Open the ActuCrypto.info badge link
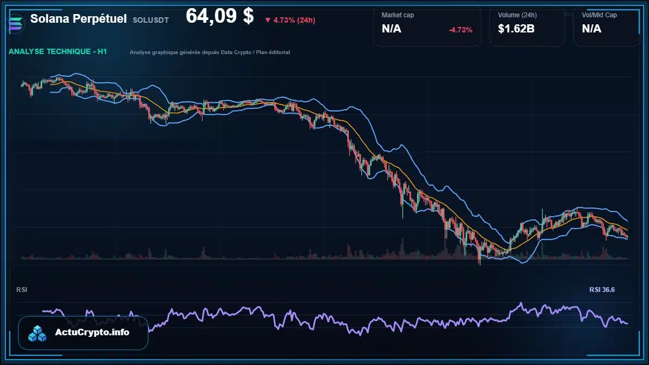Viewport: 649px width, 365px height. point(83,333)
